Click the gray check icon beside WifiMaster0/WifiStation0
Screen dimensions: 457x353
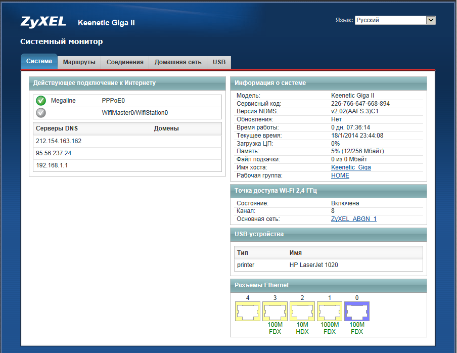tap(41, 112)
